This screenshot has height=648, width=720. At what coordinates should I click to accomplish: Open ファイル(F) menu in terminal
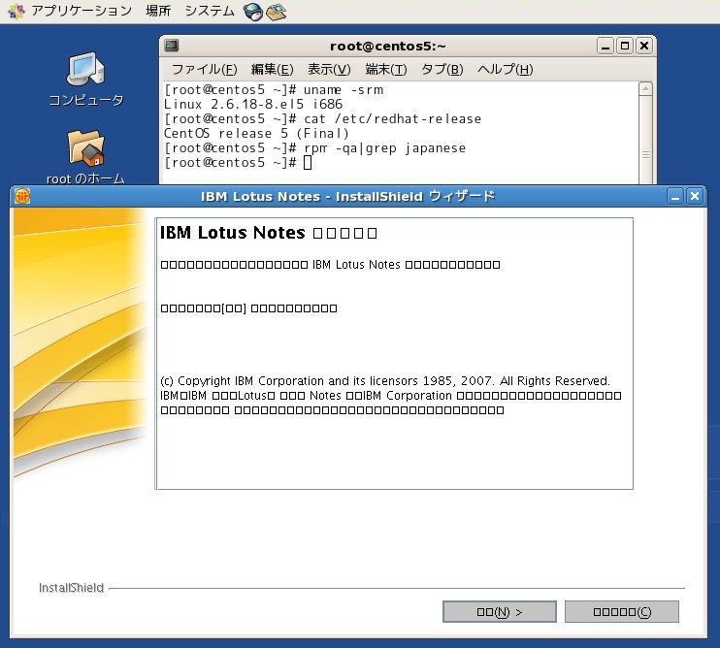tap(204, 69)
